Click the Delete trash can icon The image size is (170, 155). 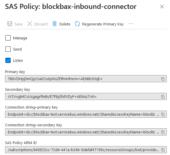click(x=55, y=24)
